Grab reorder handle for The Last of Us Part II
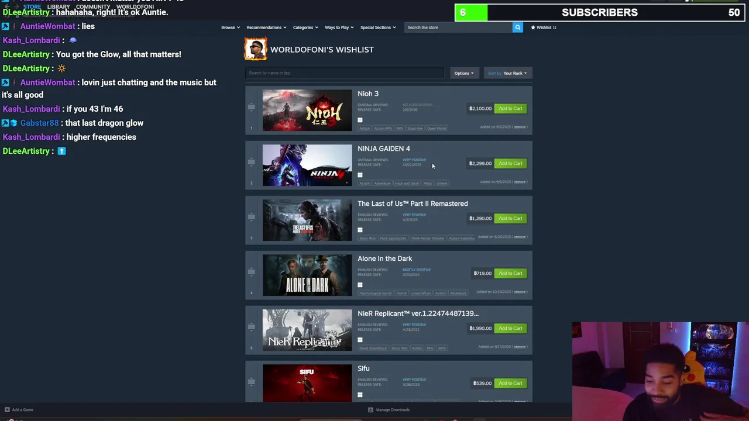The height and width of the screenshot is (421, 749). coord(251,217)
